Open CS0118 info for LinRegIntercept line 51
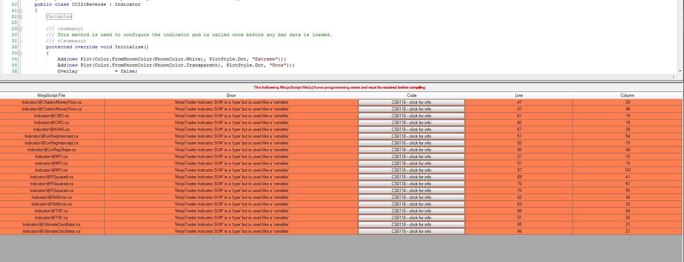The image size is (684, 262). 411,136
